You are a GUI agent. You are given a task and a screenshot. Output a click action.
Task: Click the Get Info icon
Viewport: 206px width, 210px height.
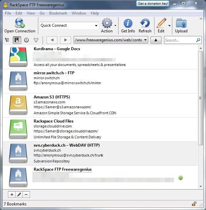click(x=128, y=23)
